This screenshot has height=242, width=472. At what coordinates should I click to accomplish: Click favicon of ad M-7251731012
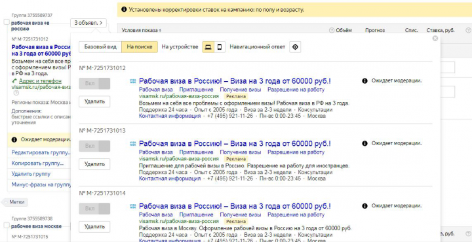(132, 81)
